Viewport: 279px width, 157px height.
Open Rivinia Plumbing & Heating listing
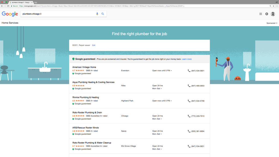pyautogui.click(x=86, y=97)
